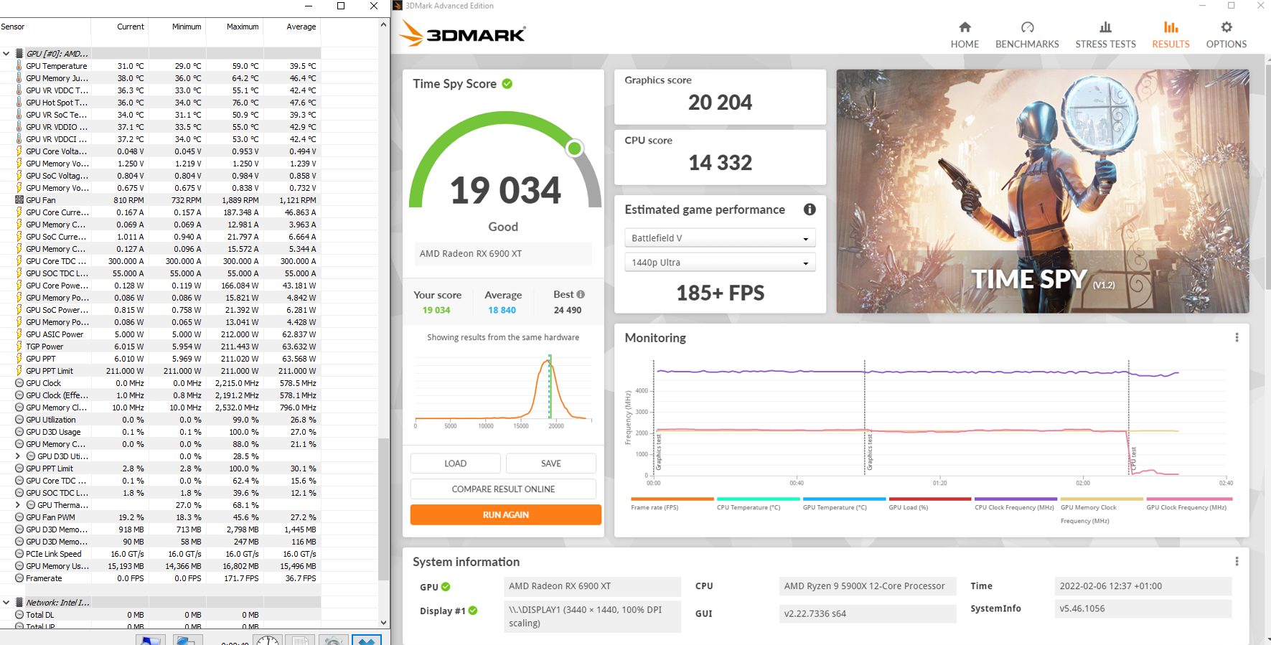Click the green checkmark beside Time Spy Score
This screenshot has width=1271, height=645.
coord(507,84)
